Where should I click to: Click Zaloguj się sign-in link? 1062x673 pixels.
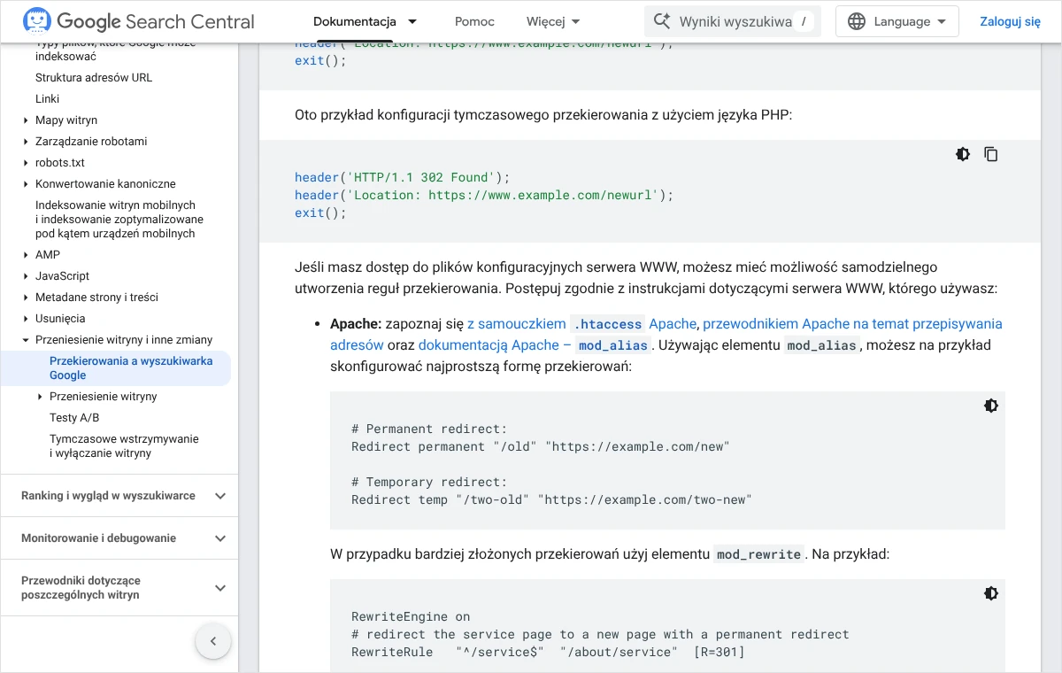pos(1010,21)
